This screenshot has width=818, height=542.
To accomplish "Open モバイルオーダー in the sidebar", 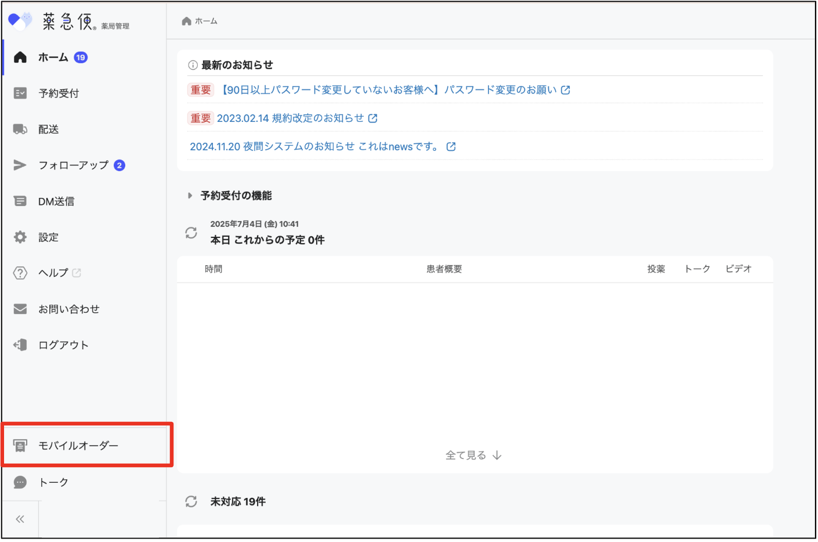I will coord(78,446).
